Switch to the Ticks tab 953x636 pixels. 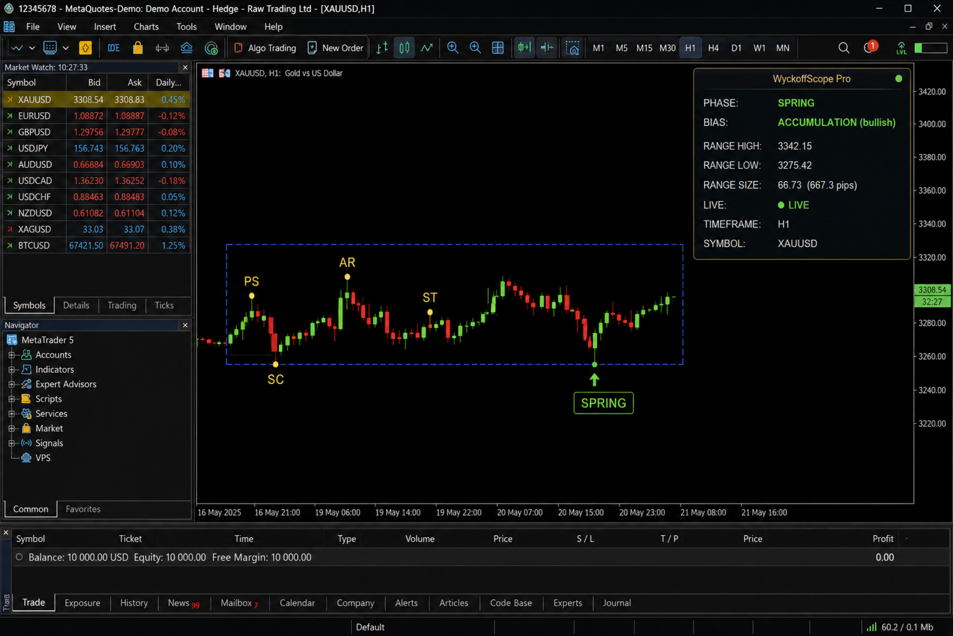click(164, 305)
